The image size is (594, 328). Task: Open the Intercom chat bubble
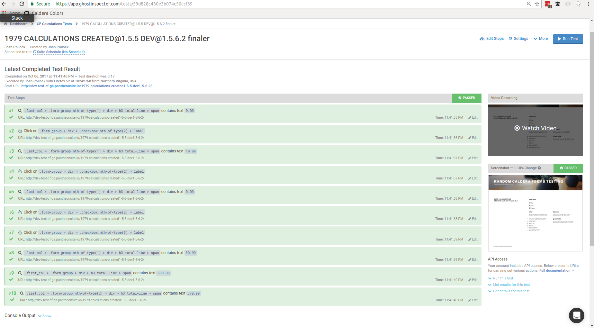tap(576, 315)
